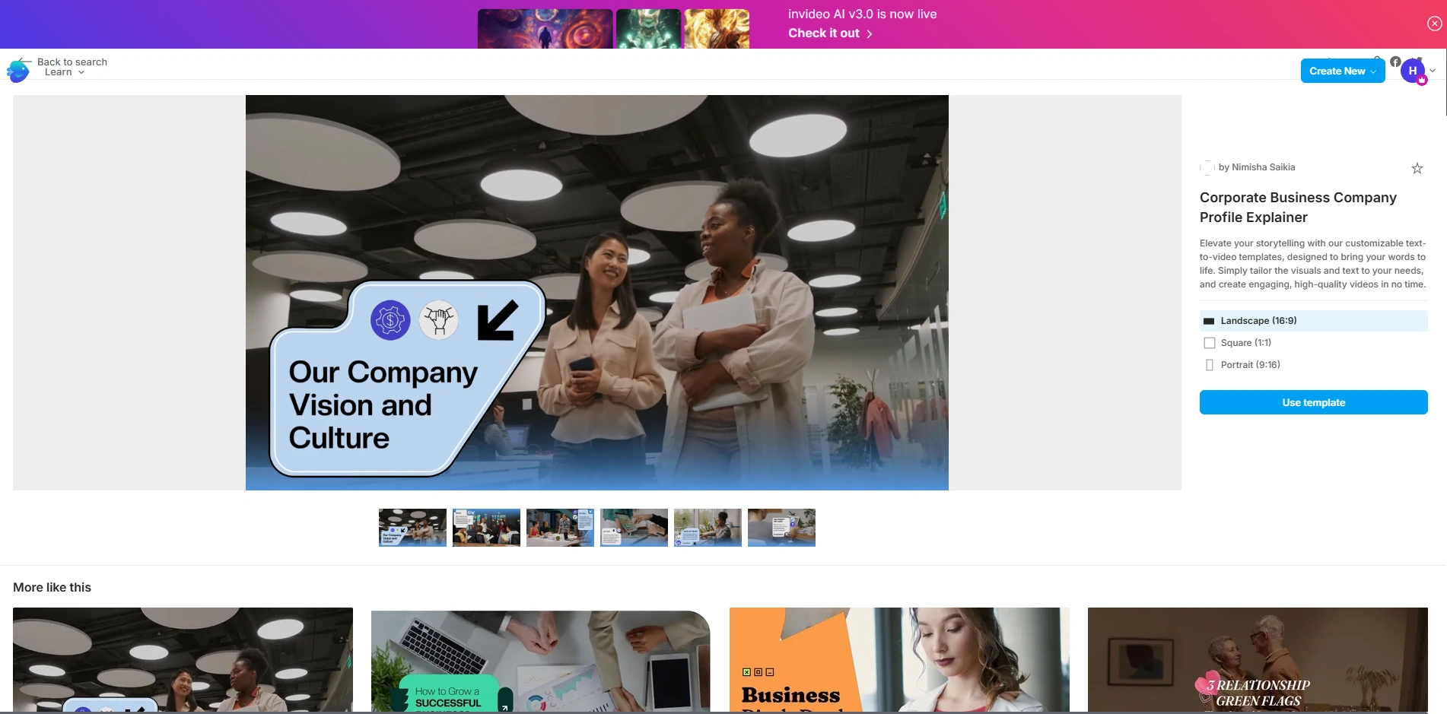Open the orange Business template card
This screenshot has height=714, width=1447.
pos(899,659)
